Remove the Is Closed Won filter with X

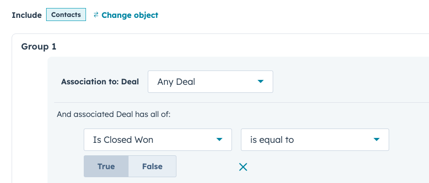243,167
